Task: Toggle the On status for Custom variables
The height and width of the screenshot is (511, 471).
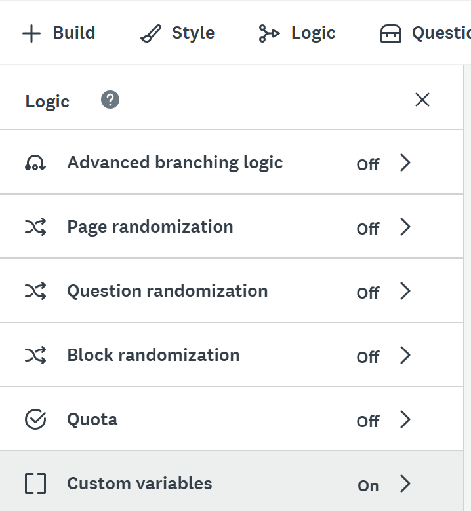Action: (x=368, y=485)
